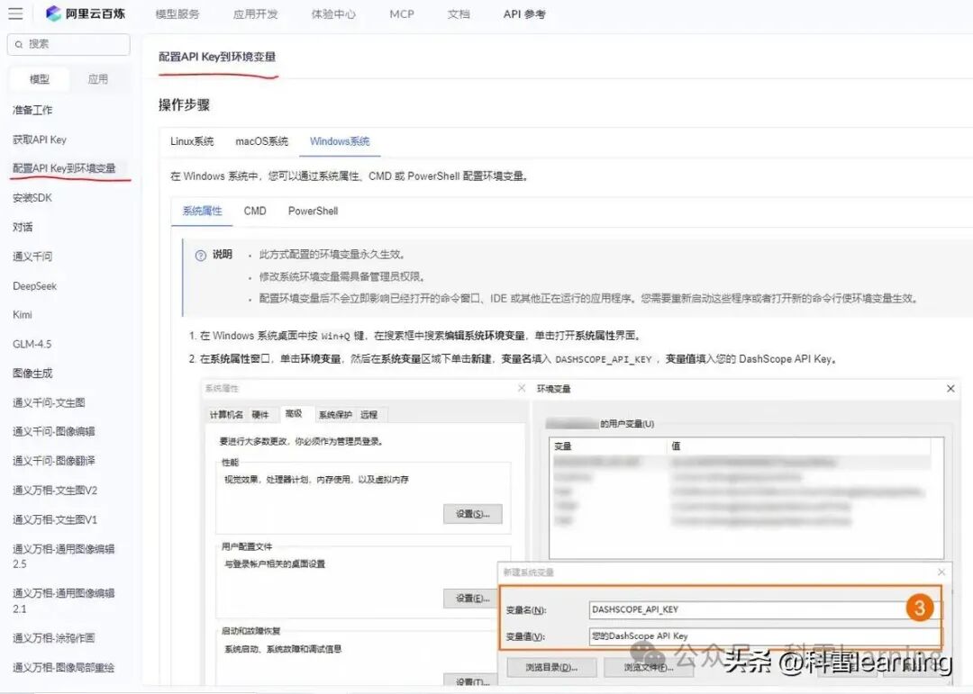Image resolution: width=973 pixels, height=694 pixels.
Task: Click the 变量 column header
Action: pyautogui.click(x=563, y=446)
